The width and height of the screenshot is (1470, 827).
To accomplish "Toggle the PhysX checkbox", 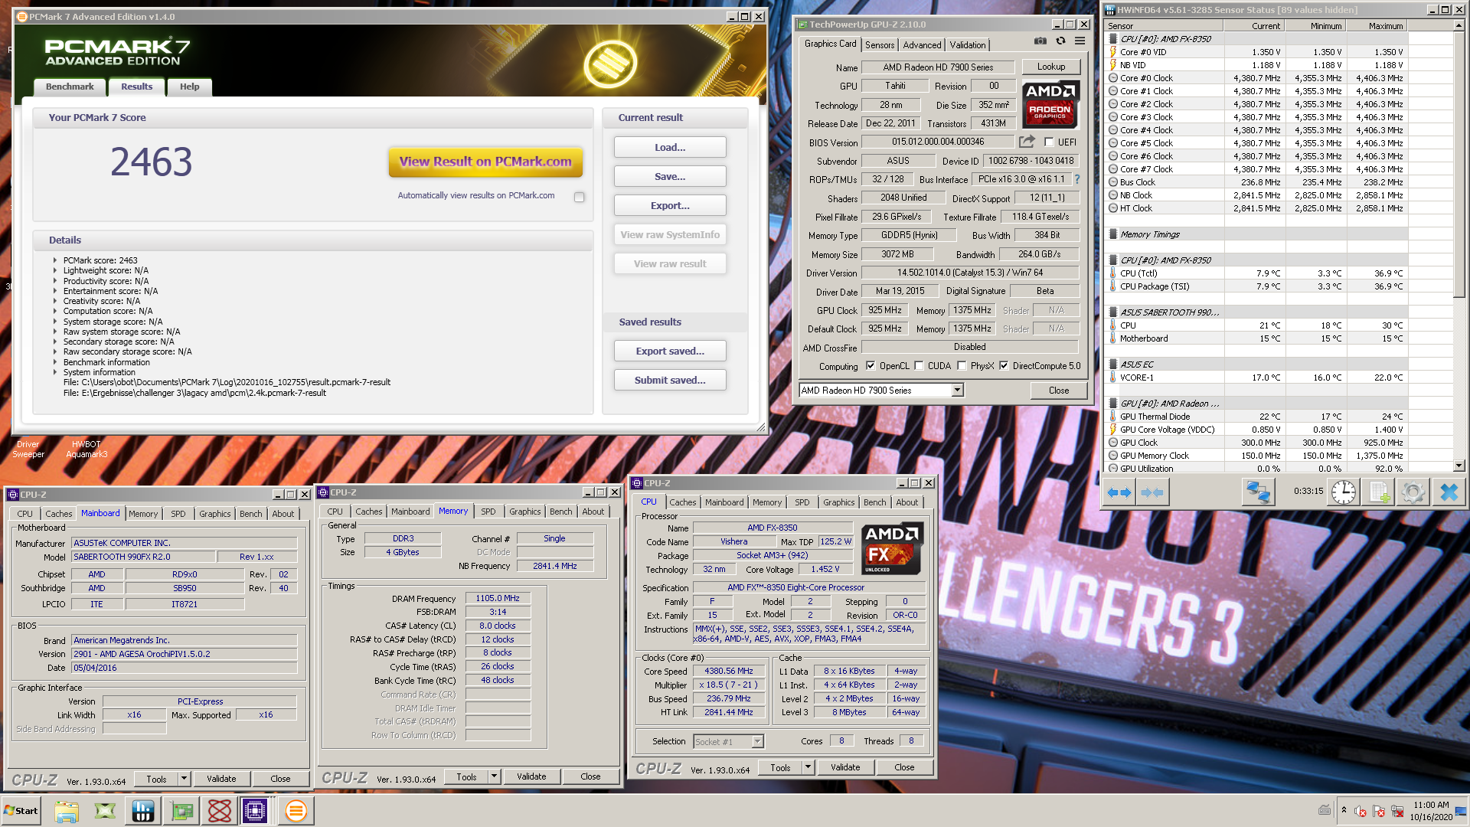I will click(962, 366).
